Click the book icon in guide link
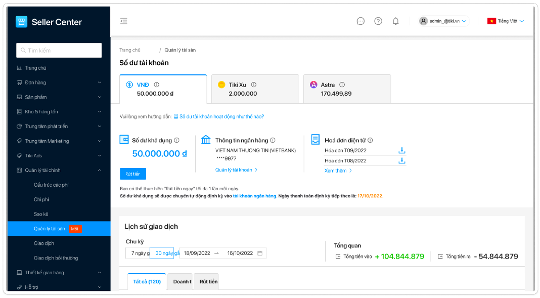540x298 pixels. pyautogui.click(x=175, y=116)
